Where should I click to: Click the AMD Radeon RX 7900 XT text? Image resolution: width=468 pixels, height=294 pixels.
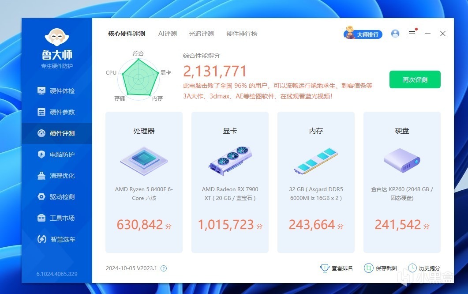click(x=230, y=194)
